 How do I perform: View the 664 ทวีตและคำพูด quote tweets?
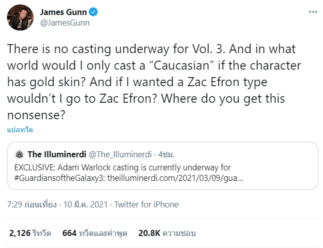tap(95, 233)
